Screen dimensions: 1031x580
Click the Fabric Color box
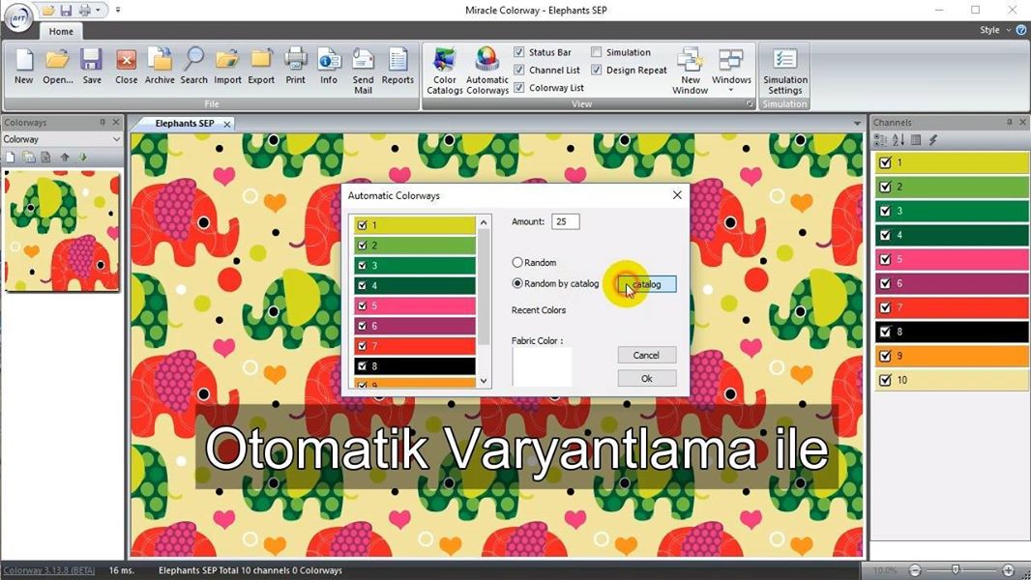542,366
